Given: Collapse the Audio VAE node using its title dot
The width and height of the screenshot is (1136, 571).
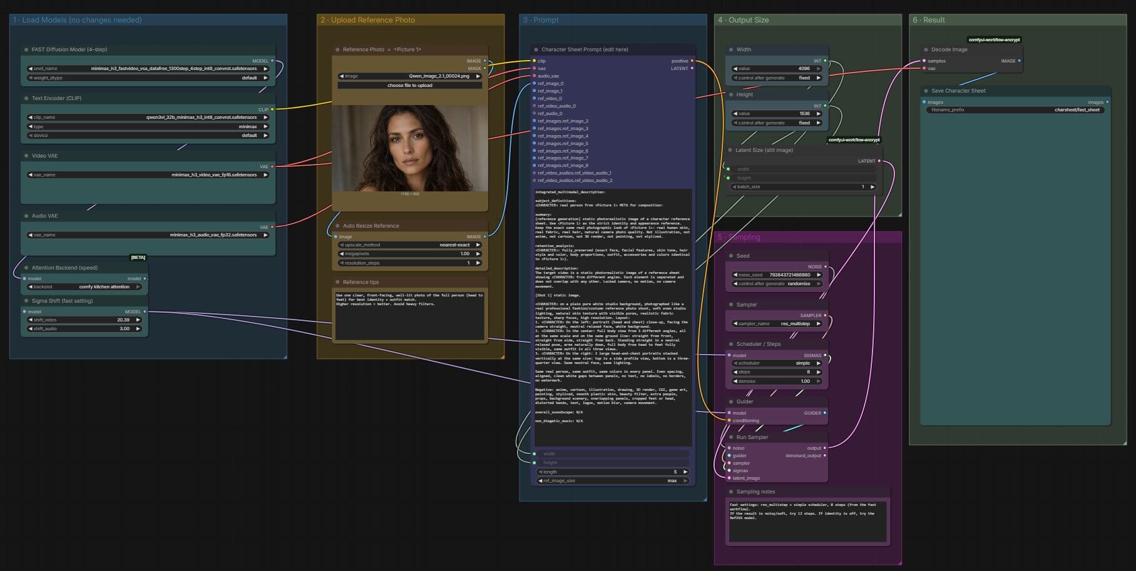Looking at the screenshot, I should [26, 216].
